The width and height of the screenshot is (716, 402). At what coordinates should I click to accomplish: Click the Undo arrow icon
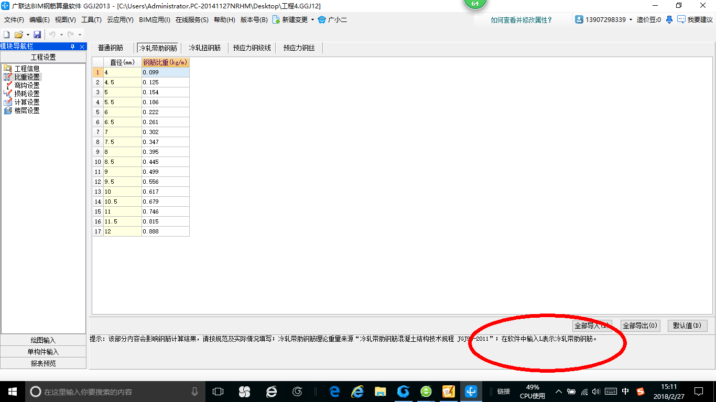tap(52, 34)
